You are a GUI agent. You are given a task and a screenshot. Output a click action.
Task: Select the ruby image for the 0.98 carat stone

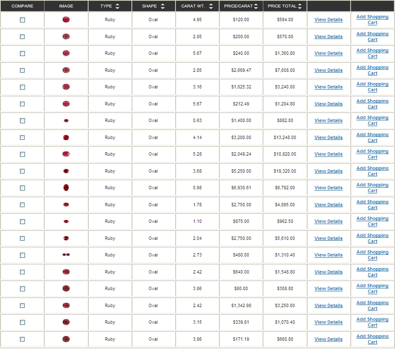(66, 188)
